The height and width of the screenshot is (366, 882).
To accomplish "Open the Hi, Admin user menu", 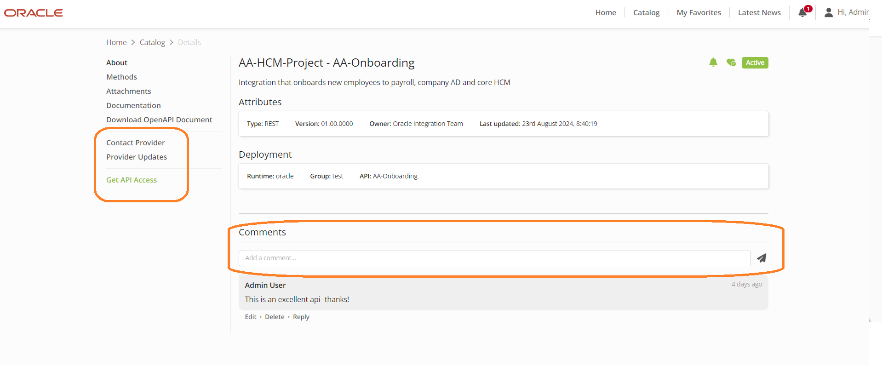I will click(x=853, y=12).
